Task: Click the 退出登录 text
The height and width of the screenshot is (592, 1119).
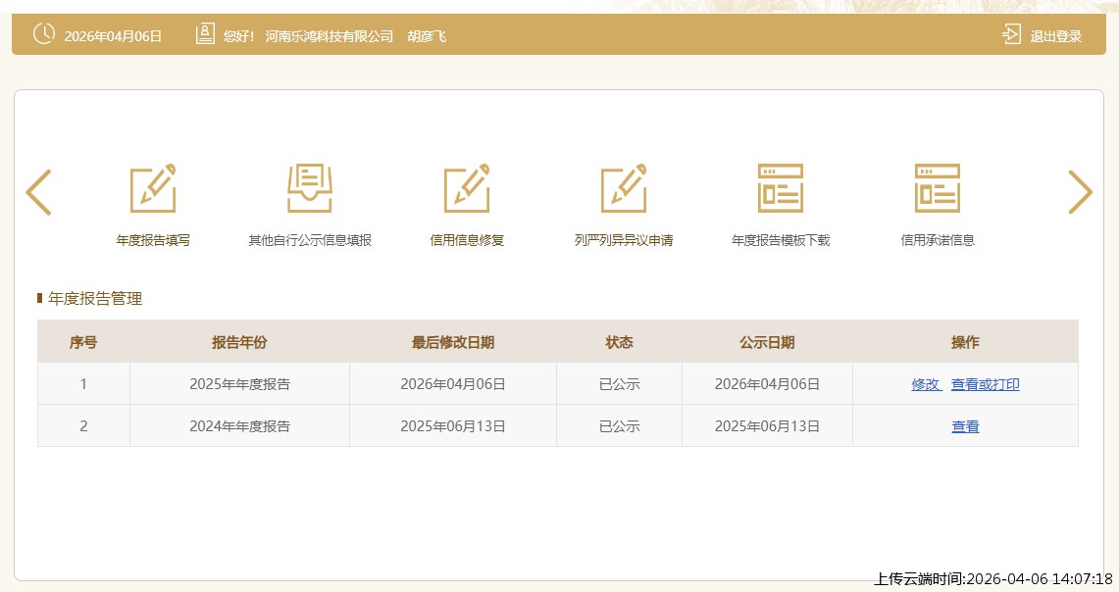Action: (1055, 36)
